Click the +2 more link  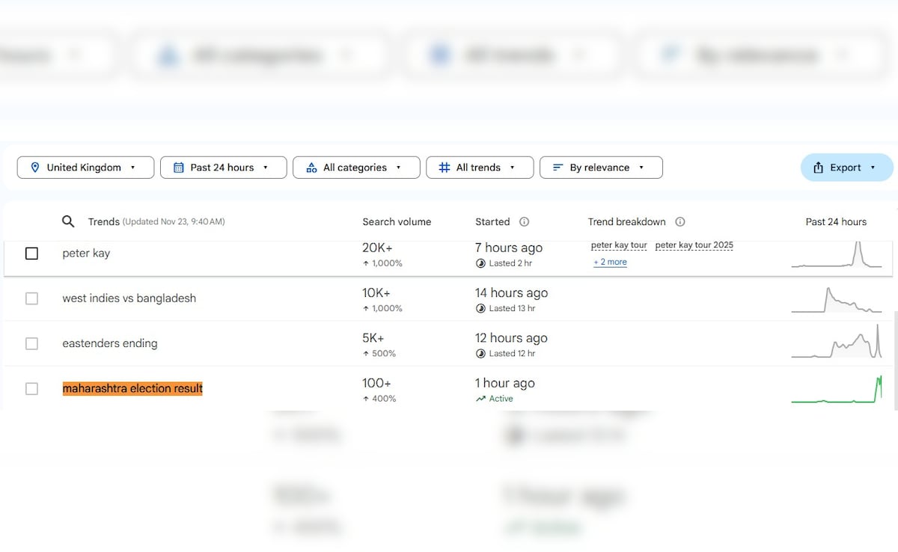[x=610, y=262]
